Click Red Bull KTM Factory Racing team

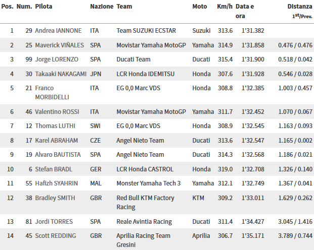(x=146, y=202)
